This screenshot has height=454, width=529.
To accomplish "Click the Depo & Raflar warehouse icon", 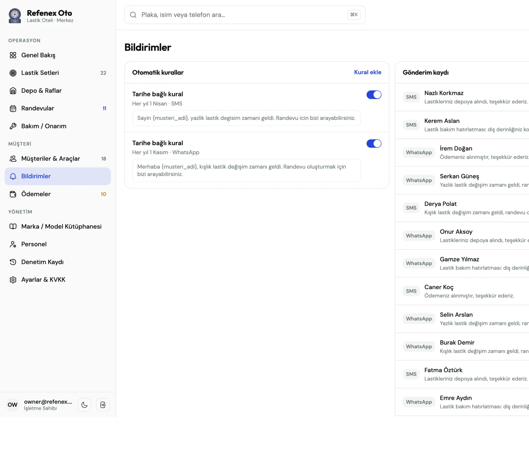I will (x=13, y=91).
